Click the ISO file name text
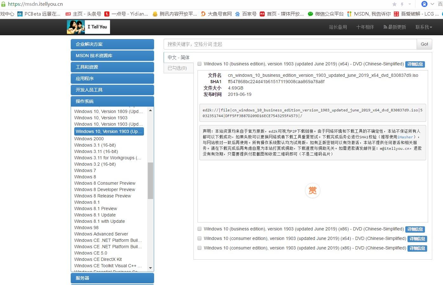The height and width of the screenshot is (285, 443). coord(323,75)
